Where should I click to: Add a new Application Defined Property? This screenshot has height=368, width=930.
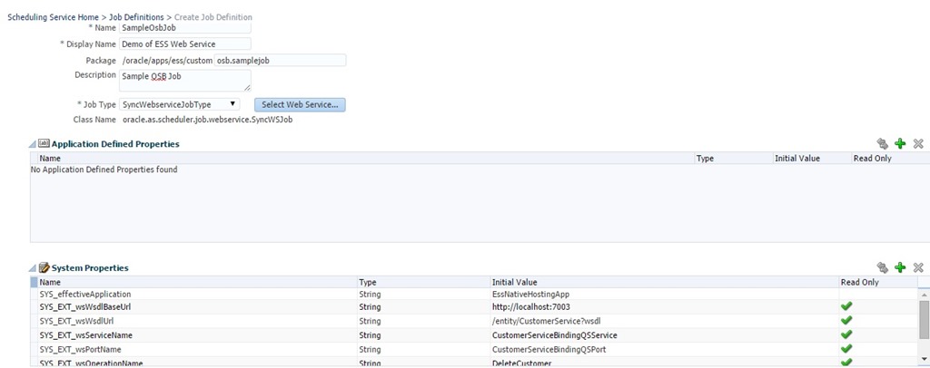coord(900,143)
